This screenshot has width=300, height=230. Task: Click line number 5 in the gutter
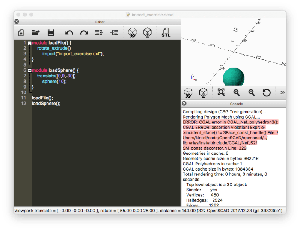24,65
